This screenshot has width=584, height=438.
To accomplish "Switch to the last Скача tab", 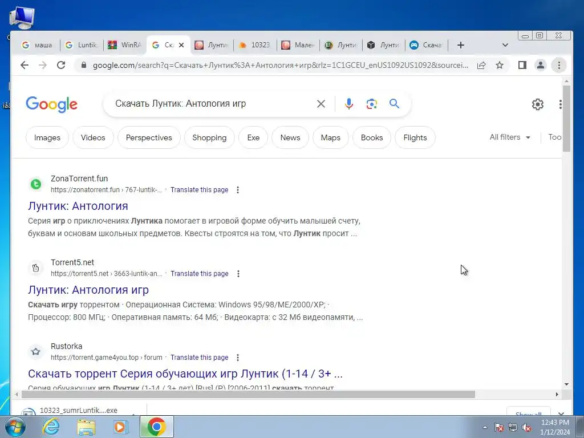I will tap(426, 45).
